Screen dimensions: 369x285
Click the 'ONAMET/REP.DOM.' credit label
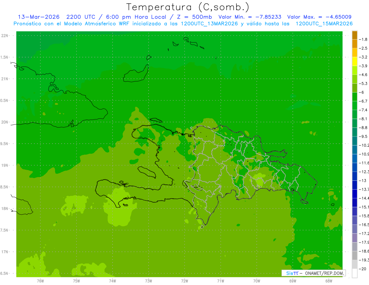point(324,273)
